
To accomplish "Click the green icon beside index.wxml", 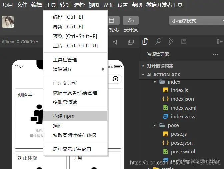I will tap(165, 108).
